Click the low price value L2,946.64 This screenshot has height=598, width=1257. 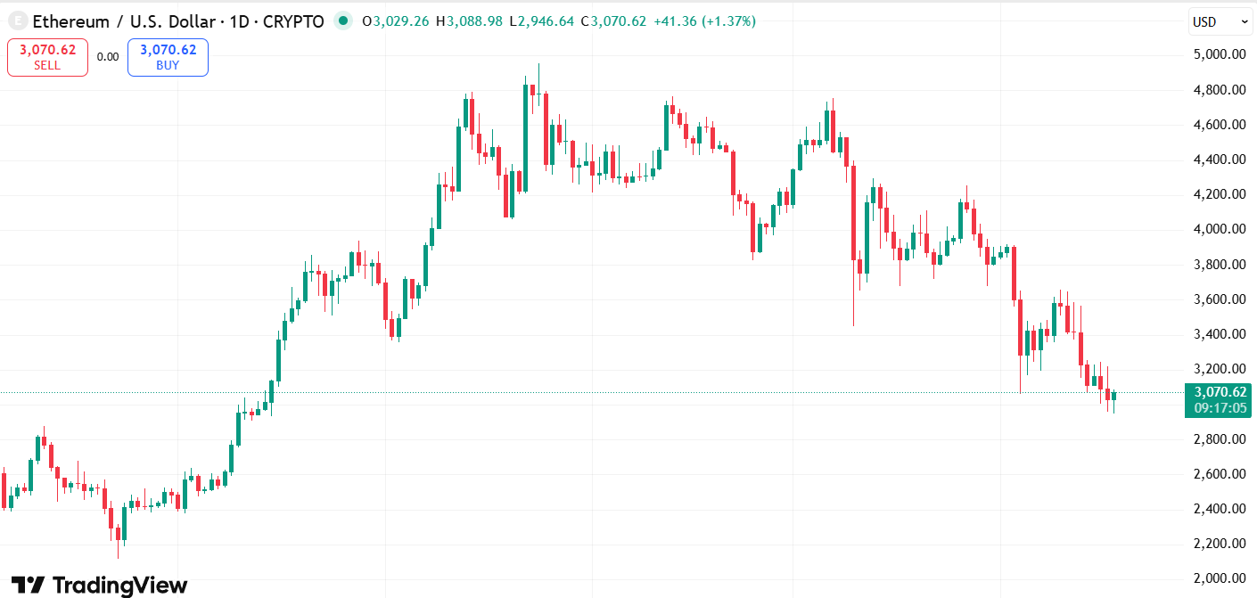coord(541,21)
